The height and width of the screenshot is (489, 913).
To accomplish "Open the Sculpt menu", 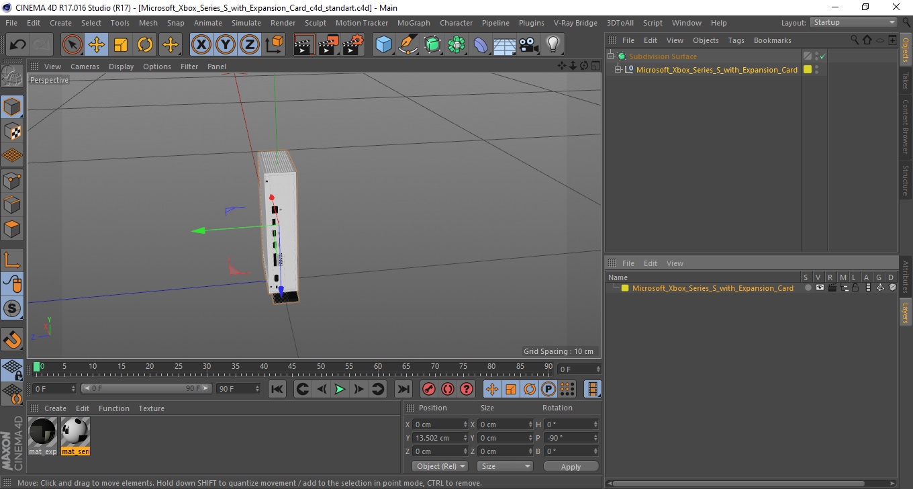I will click(315, 23).
